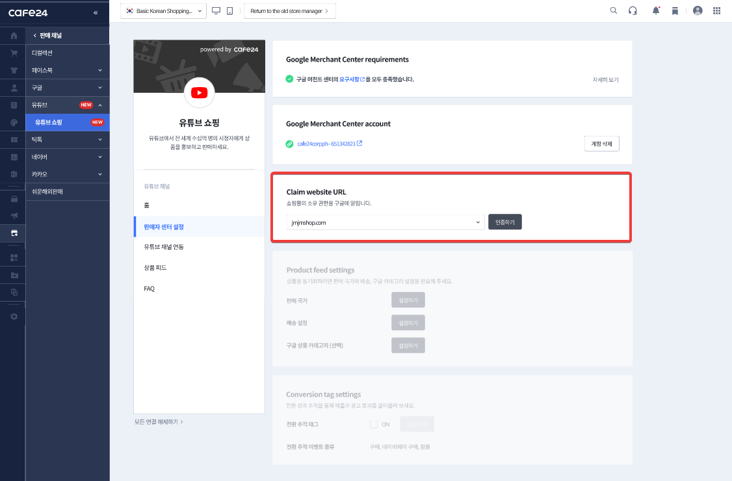Click the Product feed settings heading

(320, 270)
